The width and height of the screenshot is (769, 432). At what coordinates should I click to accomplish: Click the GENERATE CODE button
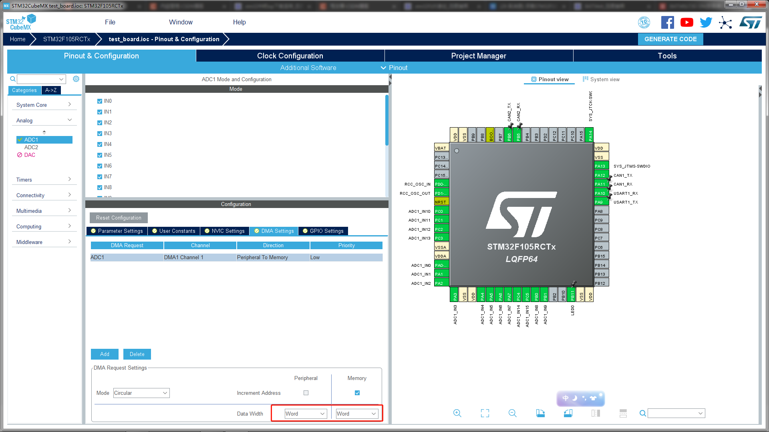tap(670, 39)
